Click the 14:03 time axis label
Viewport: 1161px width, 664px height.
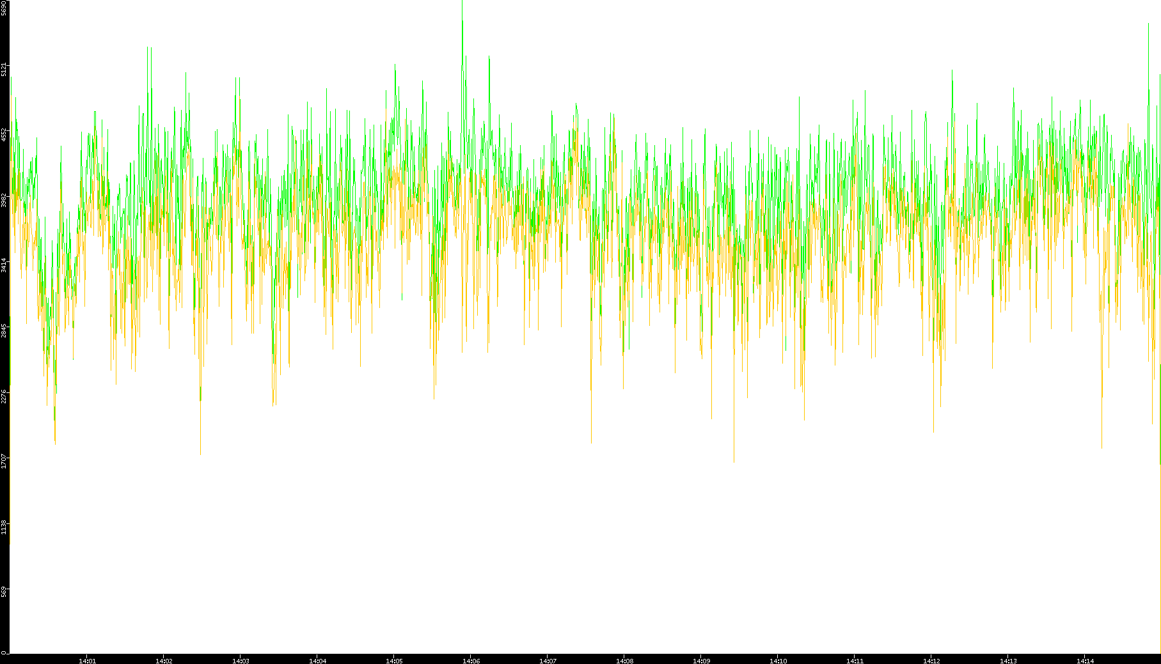(x=241, y=661)
